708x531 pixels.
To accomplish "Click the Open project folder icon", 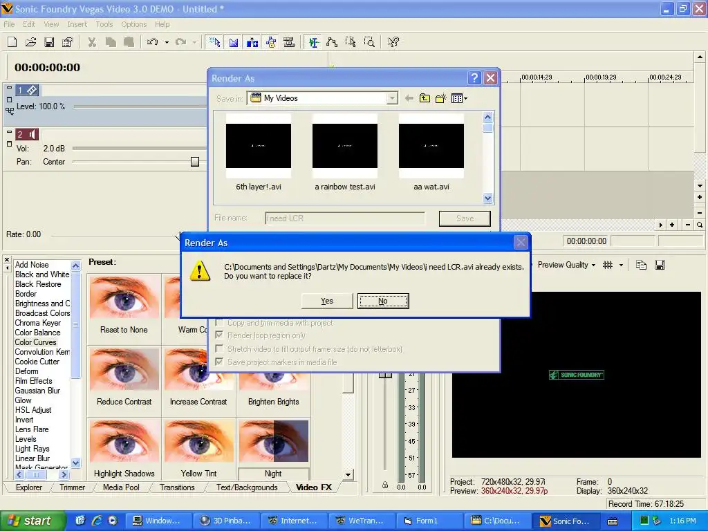I will point(30,42).
